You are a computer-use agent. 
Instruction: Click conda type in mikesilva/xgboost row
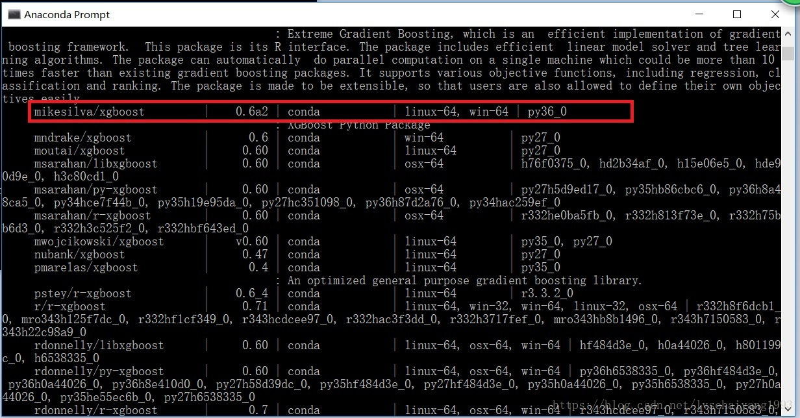(x=304, y=112)
